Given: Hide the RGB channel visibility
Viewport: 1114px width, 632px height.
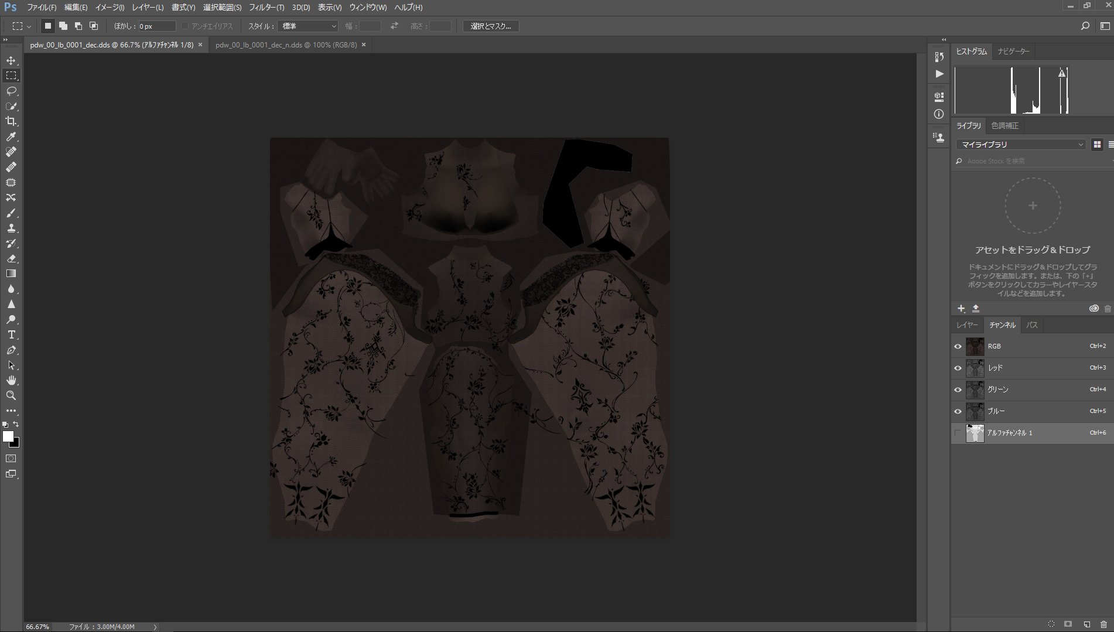Looking at the screenshot, I should point(958,346).
